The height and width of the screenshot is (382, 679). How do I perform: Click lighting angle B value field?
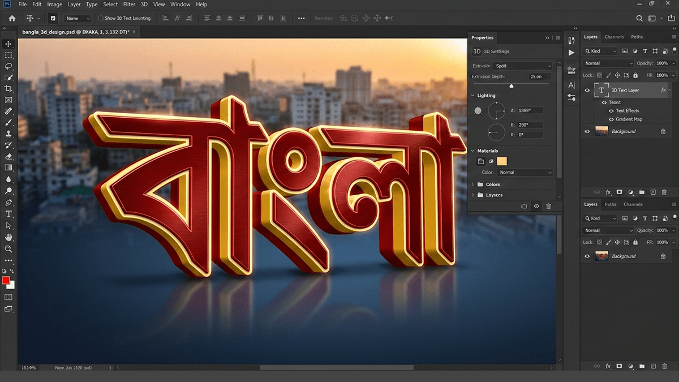(x=530, y=125)
